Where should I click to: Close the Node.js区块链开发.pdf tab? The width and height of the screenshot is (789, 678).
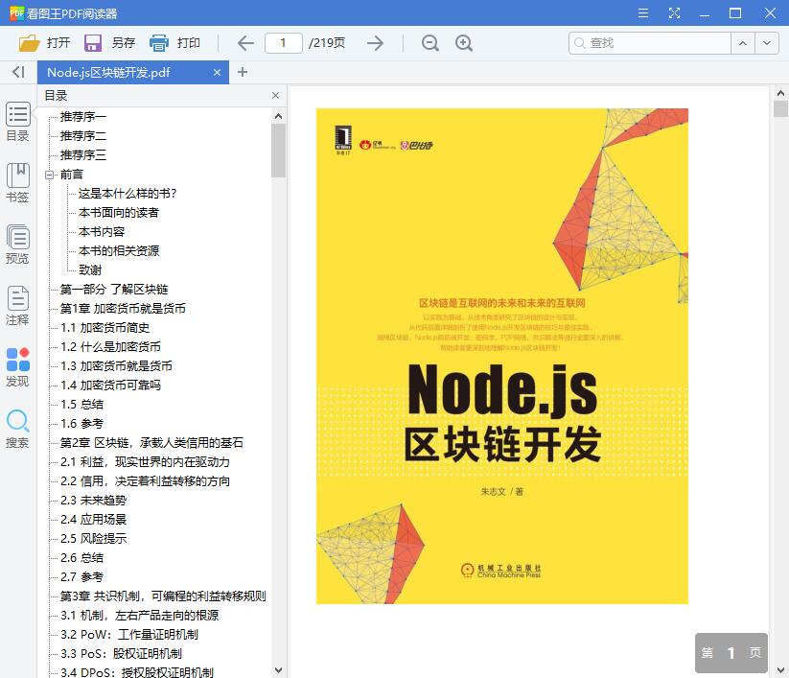[217, 73]
